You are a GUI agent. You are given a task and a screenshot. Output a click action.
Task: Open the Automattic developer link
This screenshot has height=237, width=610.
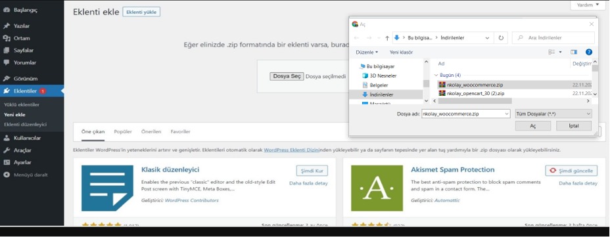tap(447, 200)
